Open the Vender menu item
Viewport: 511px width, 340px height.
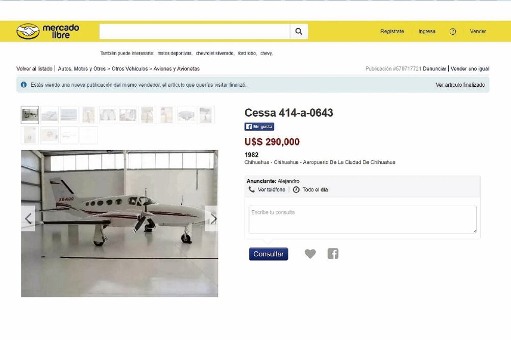tap(478, 31)
